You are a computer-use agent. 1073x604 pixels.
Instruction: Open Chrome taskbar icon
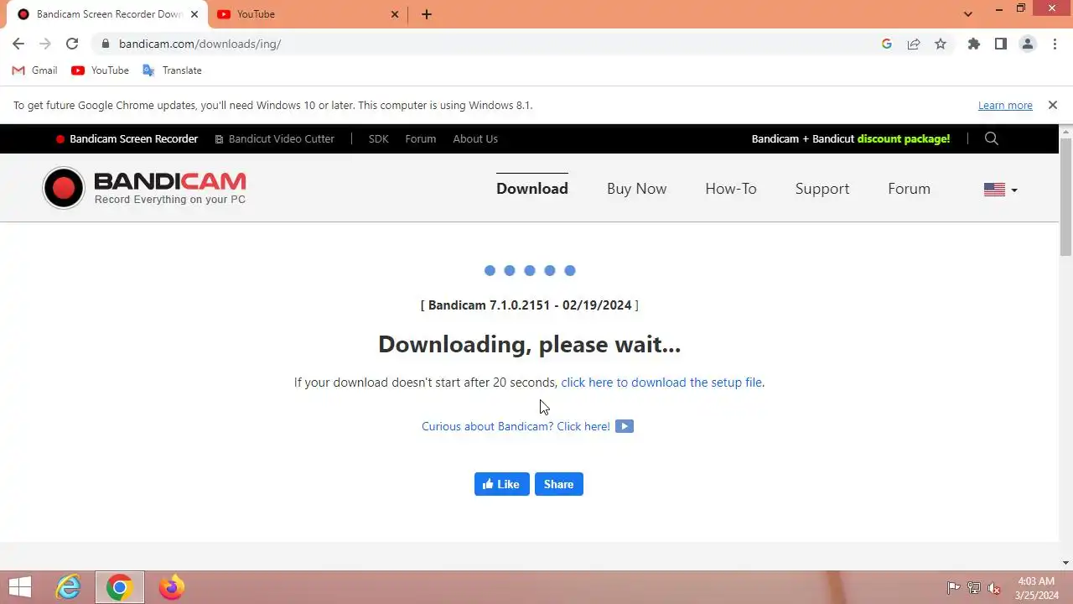pyautogui.click(x=119, y=587)
